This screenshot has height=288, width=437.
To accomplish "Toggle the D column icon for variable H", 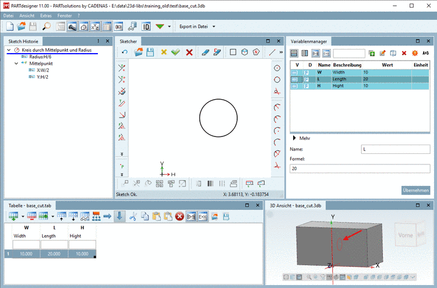I will click(x=306, y=86).
